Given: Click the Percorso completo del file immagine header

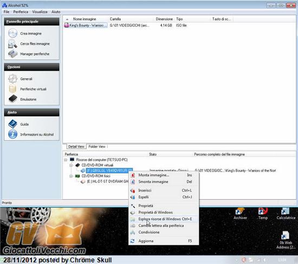Looking at the screenshot, I should (x=219, y=155).
